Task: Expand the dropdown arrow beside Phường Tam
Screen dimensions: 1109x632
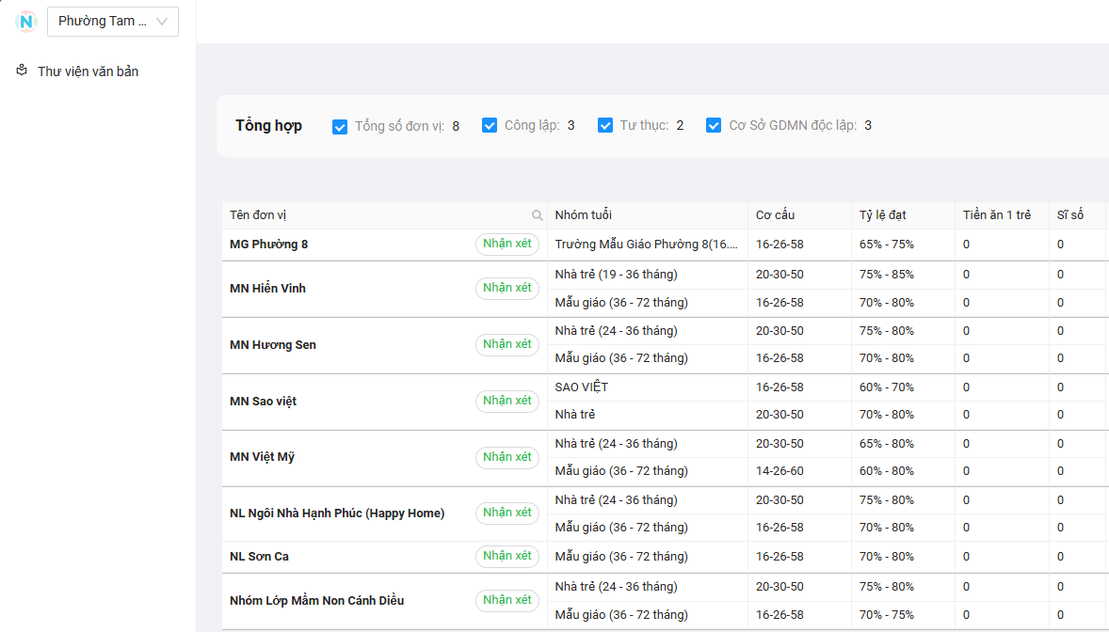Action: click(x=162, y=21)
